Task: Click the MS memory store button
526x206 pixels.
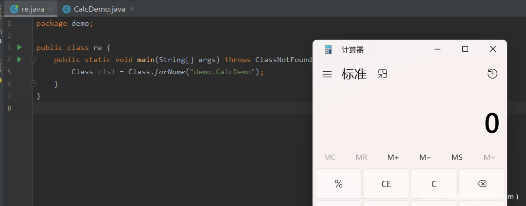Action: 457,157
